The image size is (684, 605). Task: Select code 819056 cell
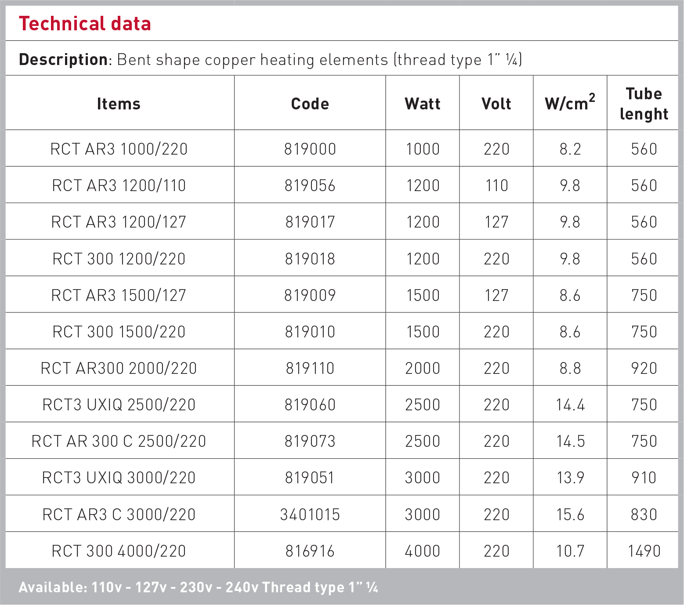310,185
